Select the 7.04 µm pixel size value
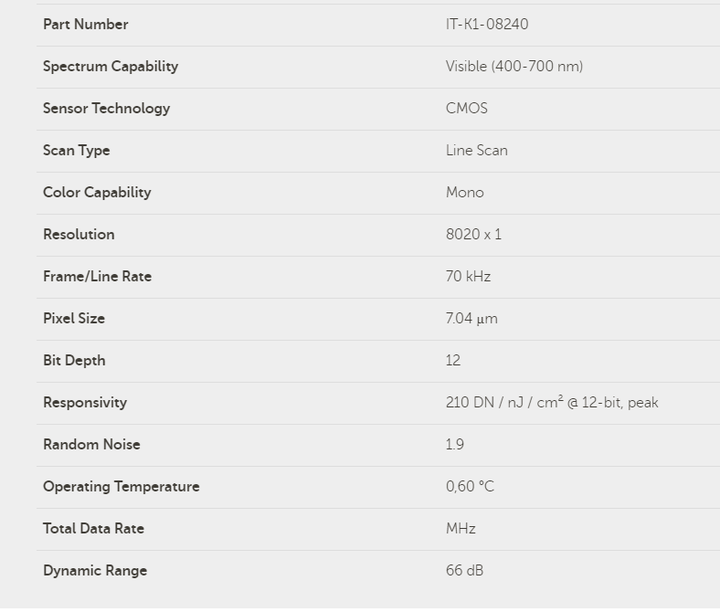Viewport: 720px width, 612px height. coord(471,319)
